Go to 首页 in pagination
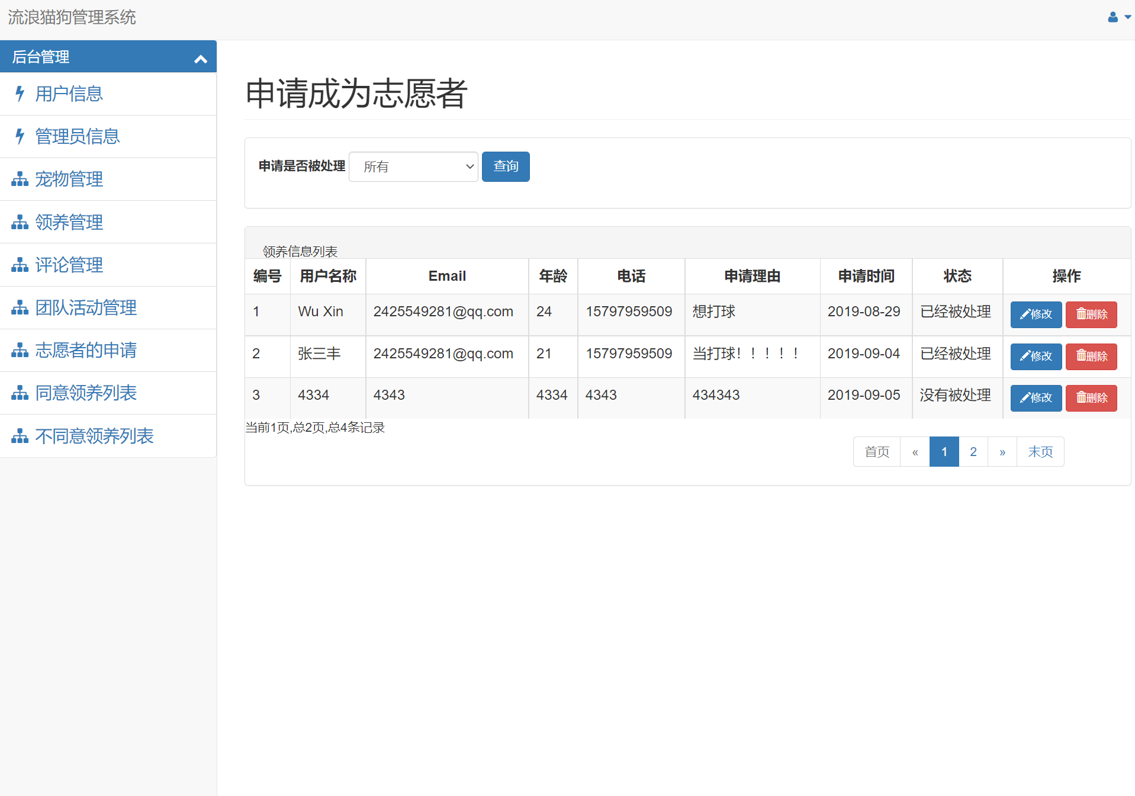Viewport: 1135px width, 796px height. pyautogui.click(x=877, y=452)
